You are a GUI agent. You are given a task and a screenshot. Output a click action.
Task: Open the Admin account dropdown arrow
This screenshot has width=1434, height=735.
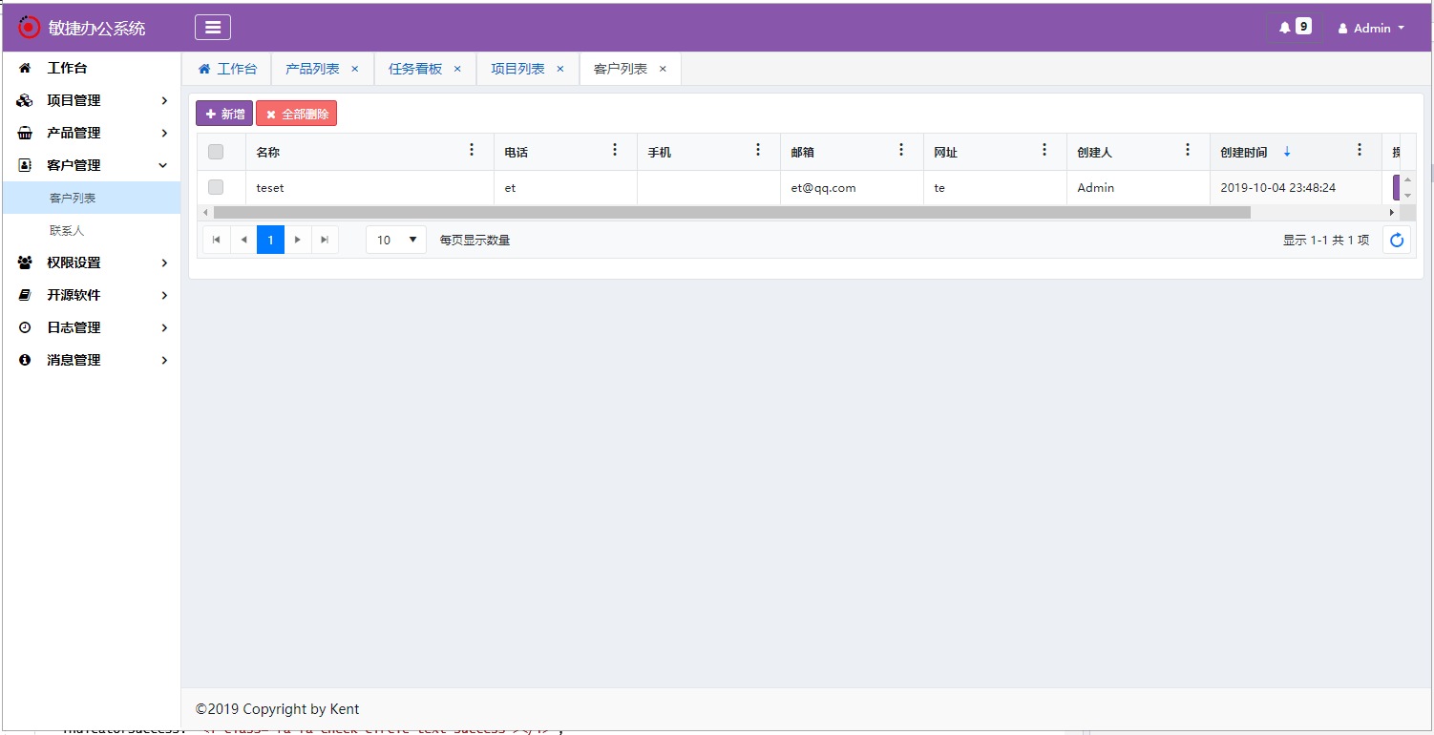[1402, 28]
